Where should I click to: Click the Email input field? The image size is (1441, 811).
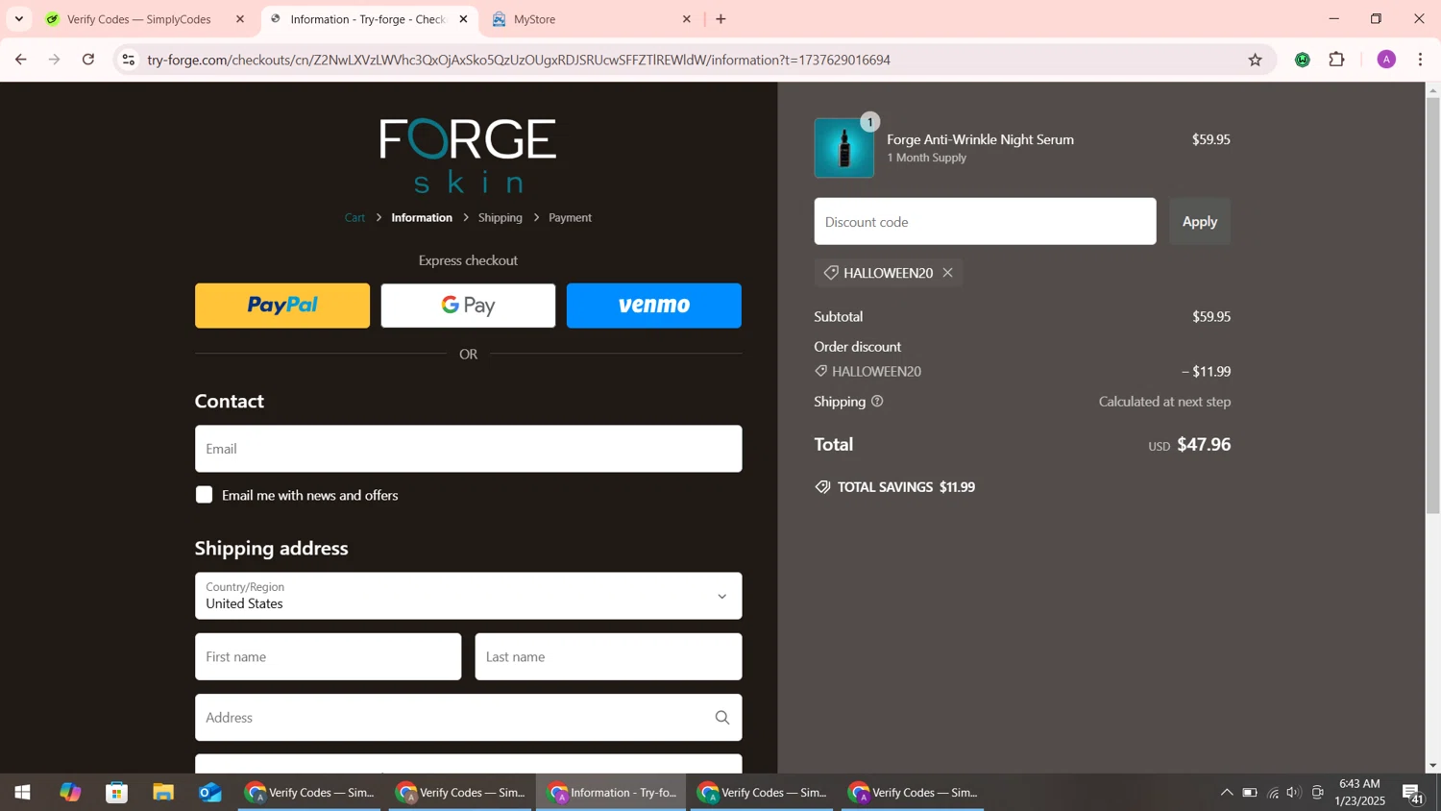[x=468, y=449]
